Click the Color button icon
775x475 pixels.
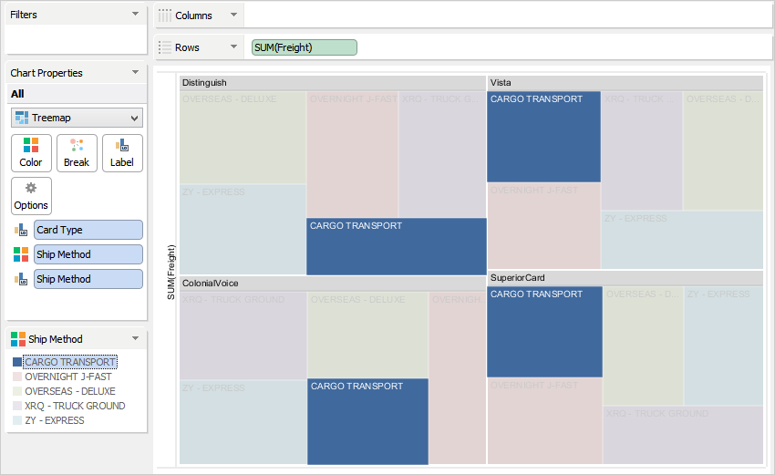(31, 146)
